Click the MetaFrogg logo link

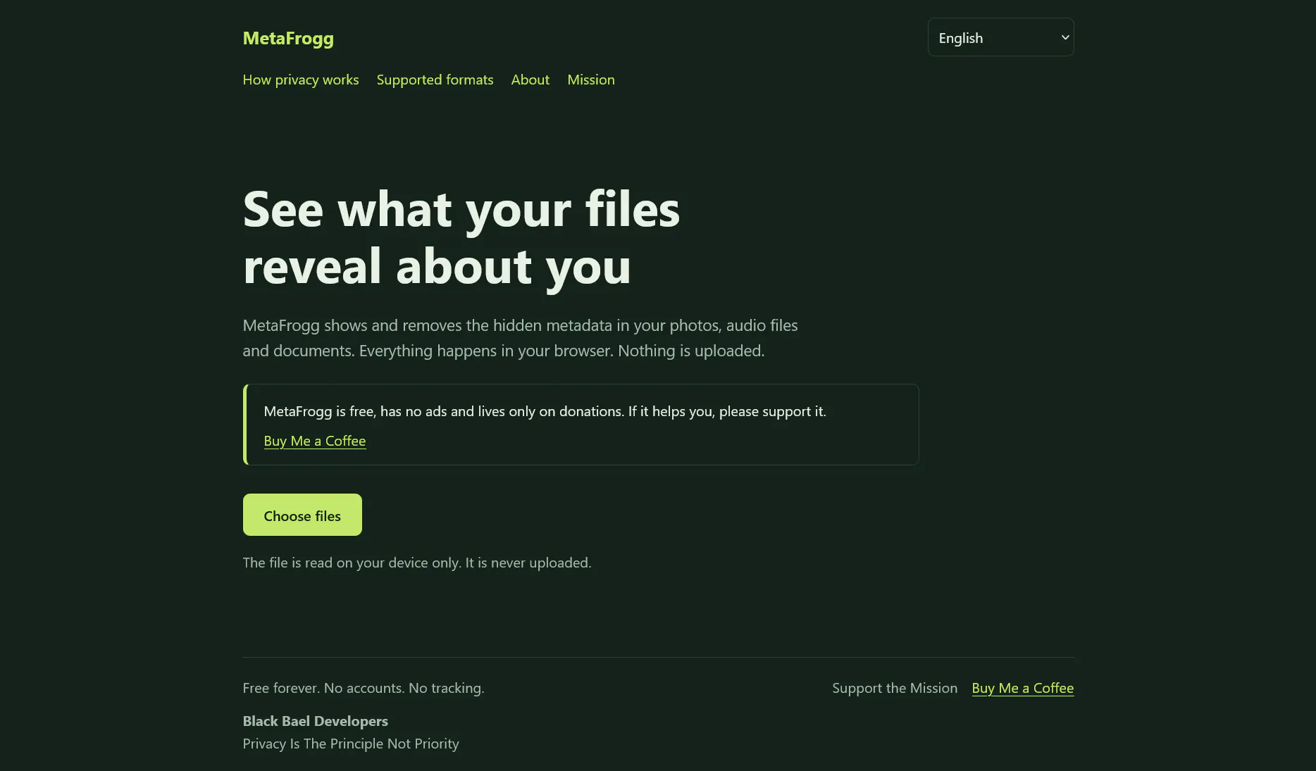point(288,38)
